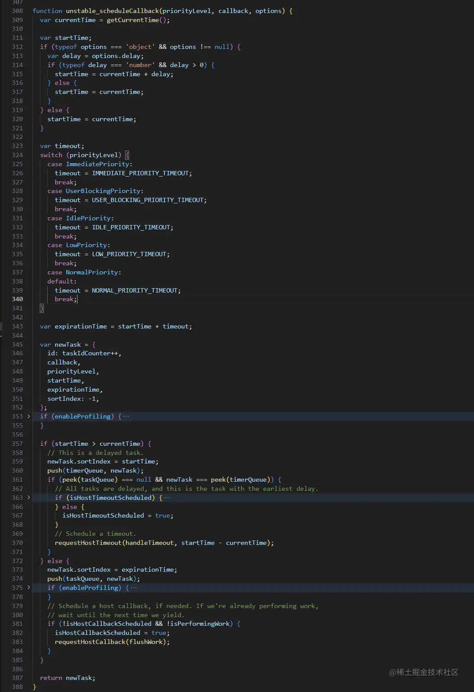
Task: Click unstable_scheduleCallback function name
Action: tap(113, 11)
